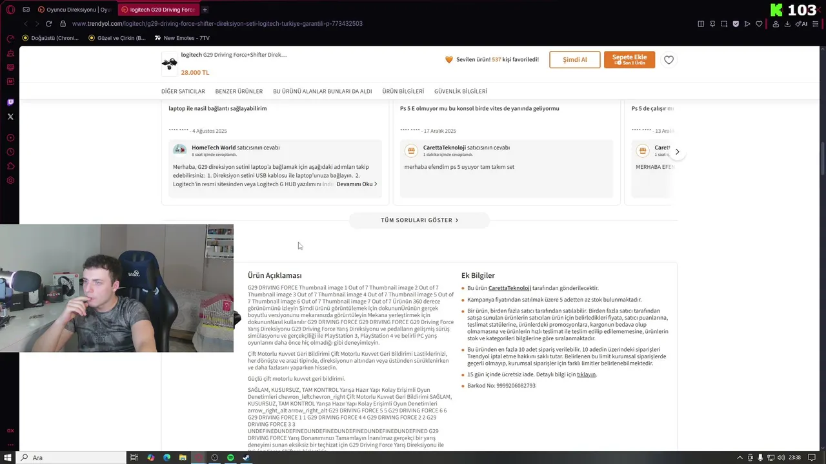Open X (Twitter) in the sidebar
Viewport: 826px width, 464px height.
10,117
